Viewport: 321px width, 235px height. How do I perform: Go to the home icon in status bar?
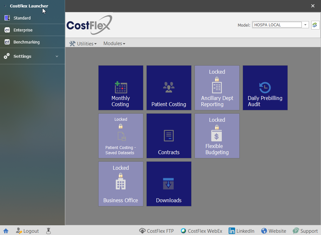click(6, 231)
